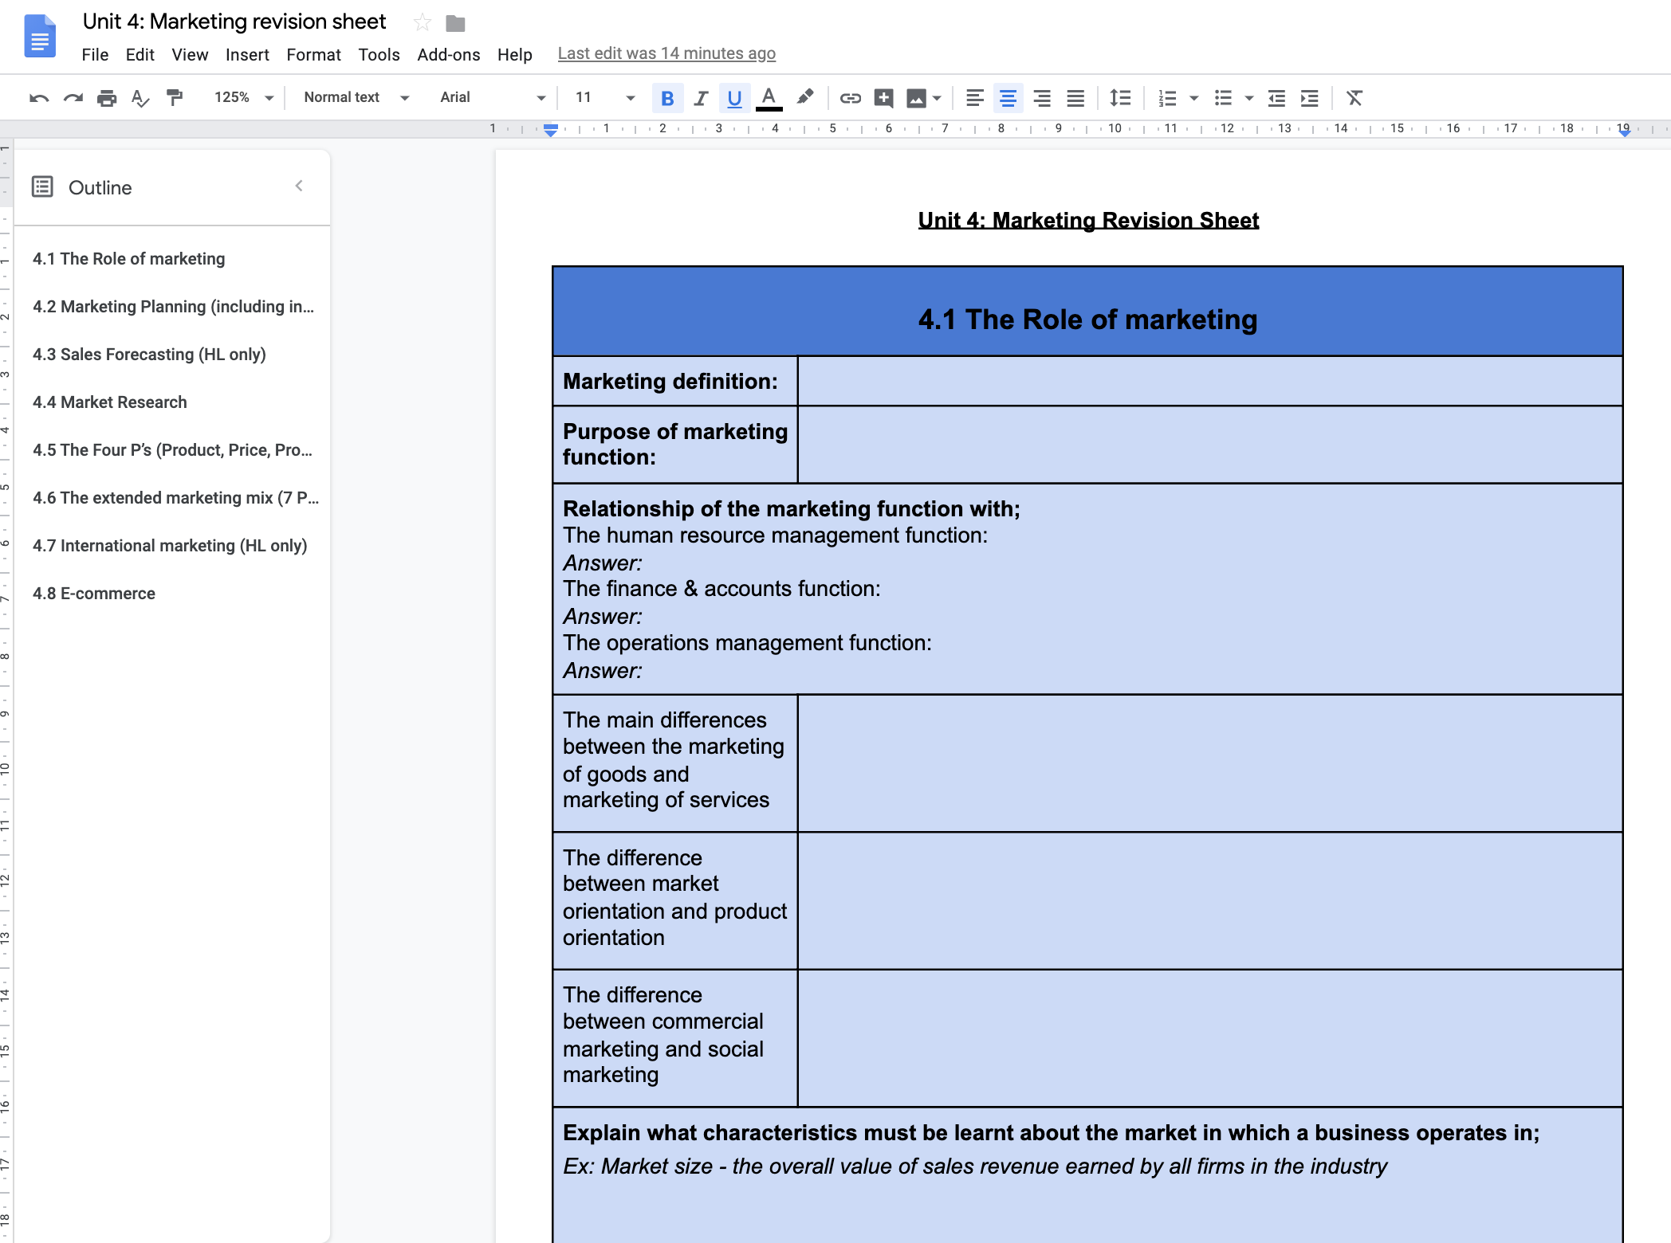1671x1243 pixels.
Task: Click the Google Docs home icon
Action: (x=39, y=36)
